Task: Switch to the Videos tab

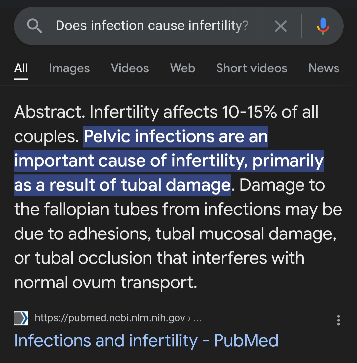Action: 130,68
